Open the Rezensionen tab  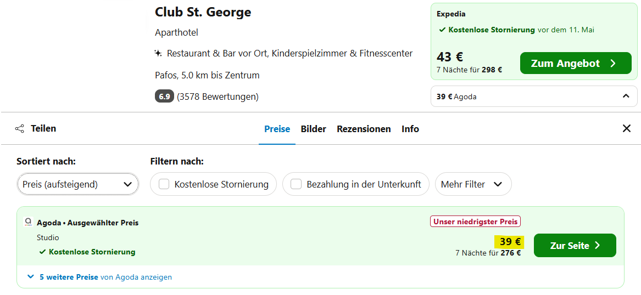coord(364,129)
